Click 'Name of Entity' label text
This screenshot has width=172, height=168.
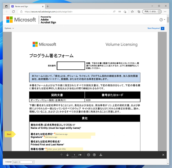tap(56, 128)
